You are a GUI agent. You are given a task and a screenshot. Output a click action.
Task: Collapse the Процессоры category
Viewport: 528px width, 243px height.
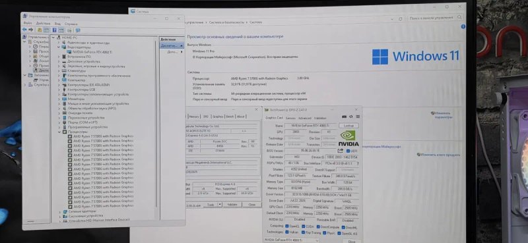(x=59, y=132)
